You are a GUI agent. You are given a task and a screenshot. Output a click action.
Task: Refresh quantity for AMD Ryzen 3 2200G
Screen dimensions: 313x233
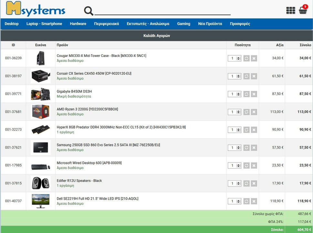(246, 112)
